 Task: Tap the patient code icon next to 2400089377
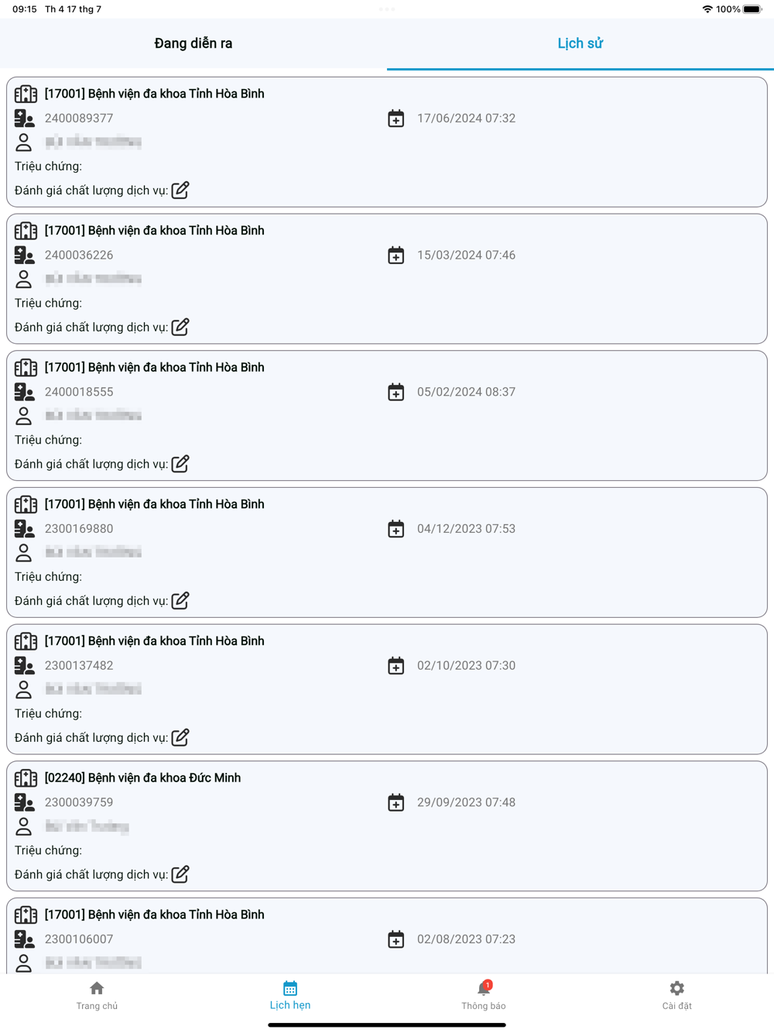[25, 118]
